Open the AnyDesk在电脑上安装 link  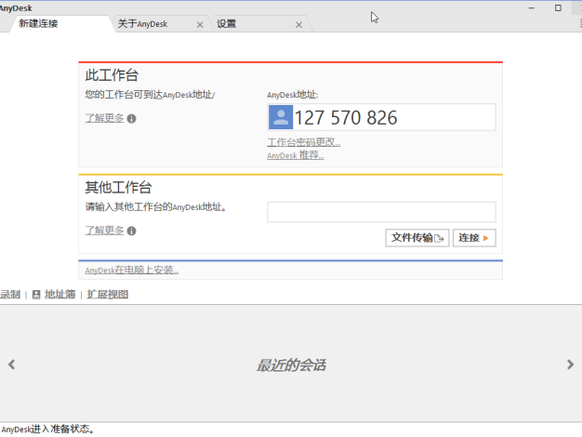click(x=132, y=270)
